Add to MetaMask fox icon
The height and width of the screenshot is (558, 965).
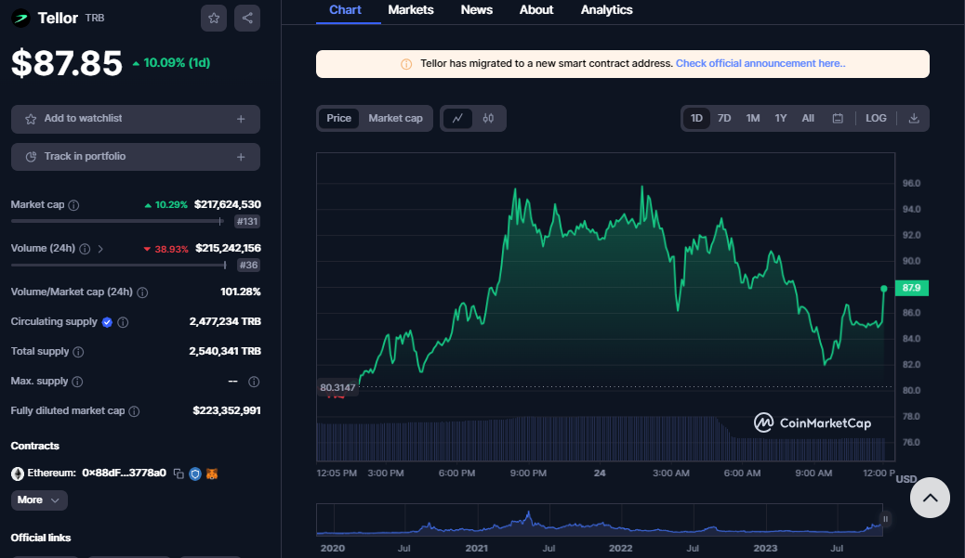tap(212, 474)
